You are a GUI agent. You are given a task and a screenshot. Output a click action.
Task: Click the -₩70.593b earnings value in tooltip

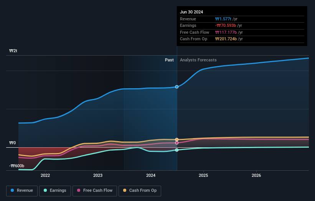click(x=225, y=25)
